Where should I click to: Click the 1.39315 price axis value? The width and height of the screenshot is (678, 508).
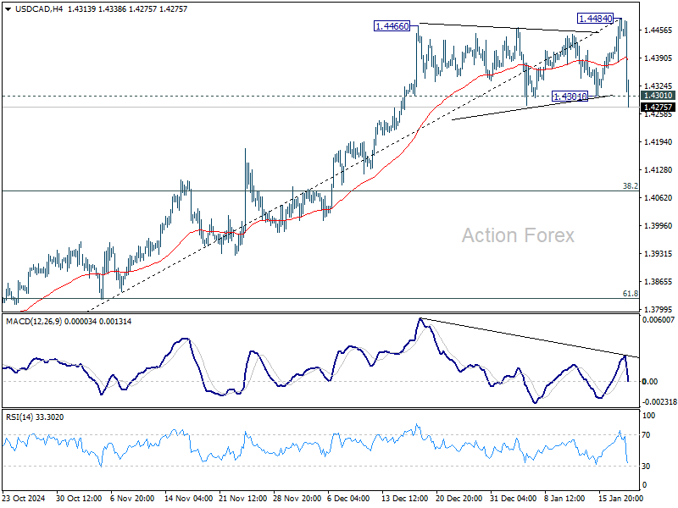(659, 254)
